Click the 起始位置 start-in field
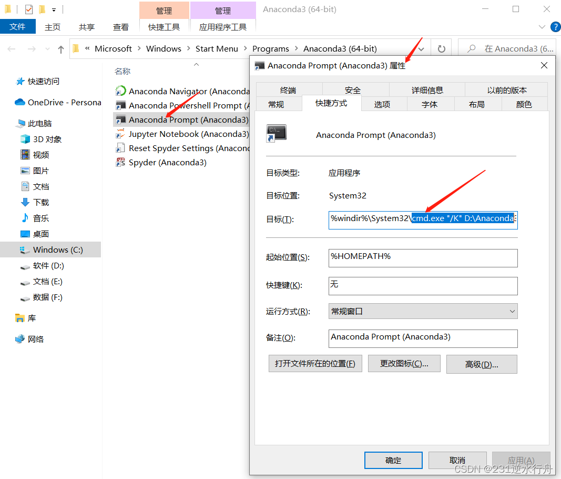This screenshot has width=561, height=479. pyautogui.click(x=423, y=258)
